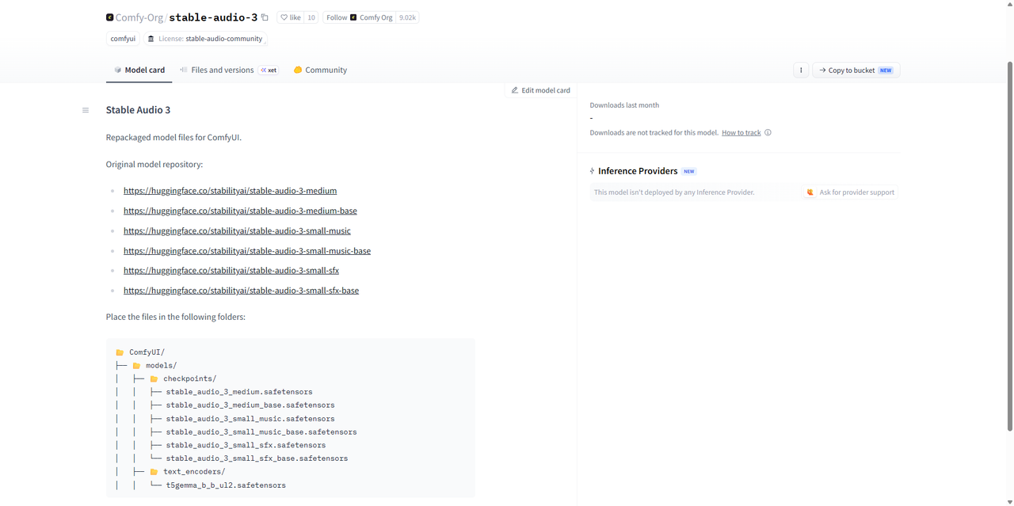Click the Downloads last month label

click(x=624, y=105)
